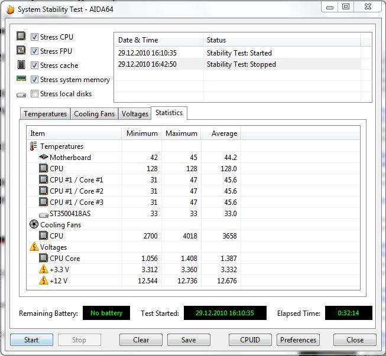The height and width of the screenshot is (356, 386).
Task: Click the fan icon beside Cooling Fans
Action: tap(34, 224)
